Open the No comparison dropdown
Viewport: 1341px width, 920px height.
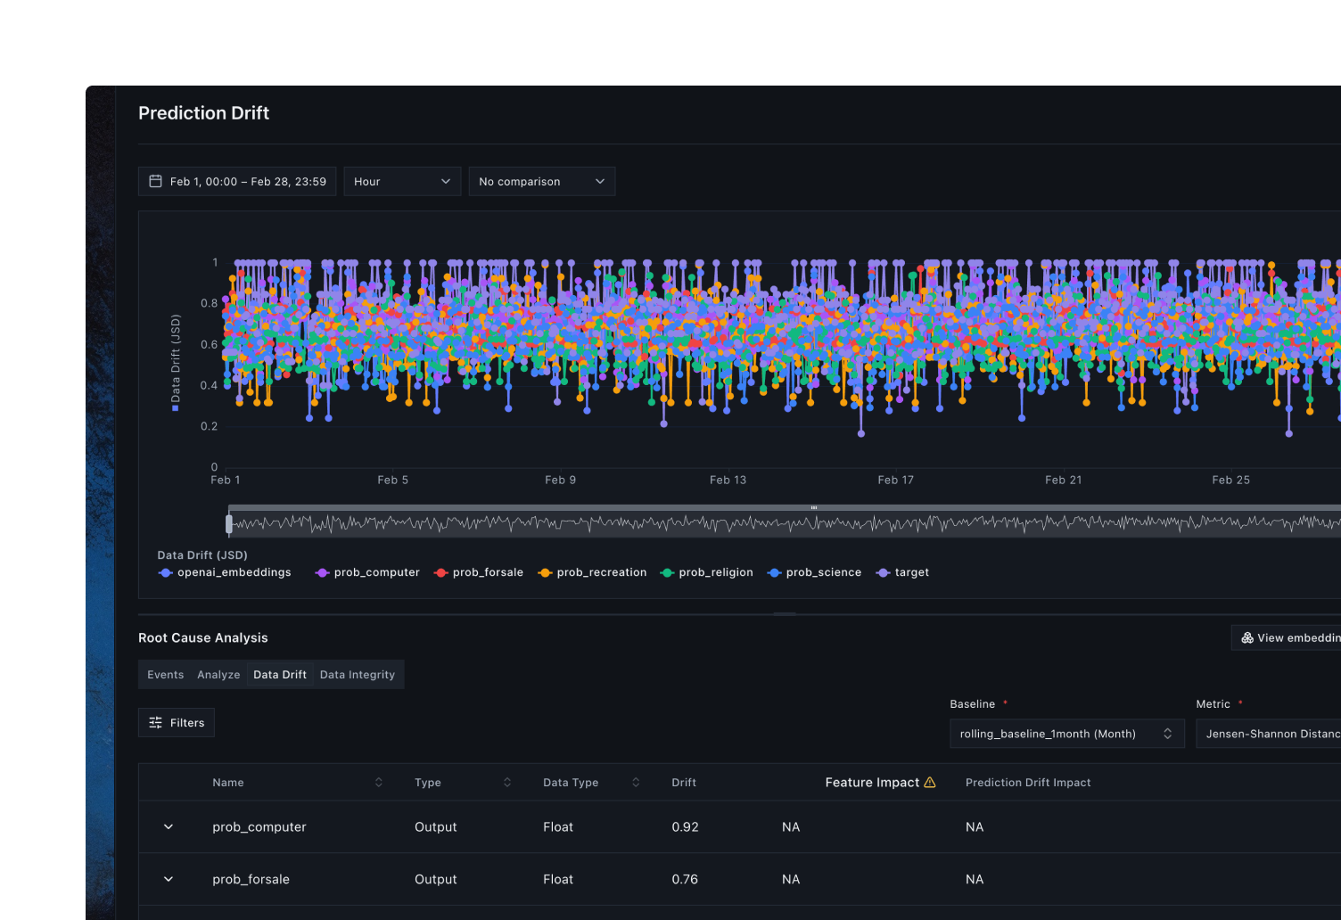(x=542, y=181)
